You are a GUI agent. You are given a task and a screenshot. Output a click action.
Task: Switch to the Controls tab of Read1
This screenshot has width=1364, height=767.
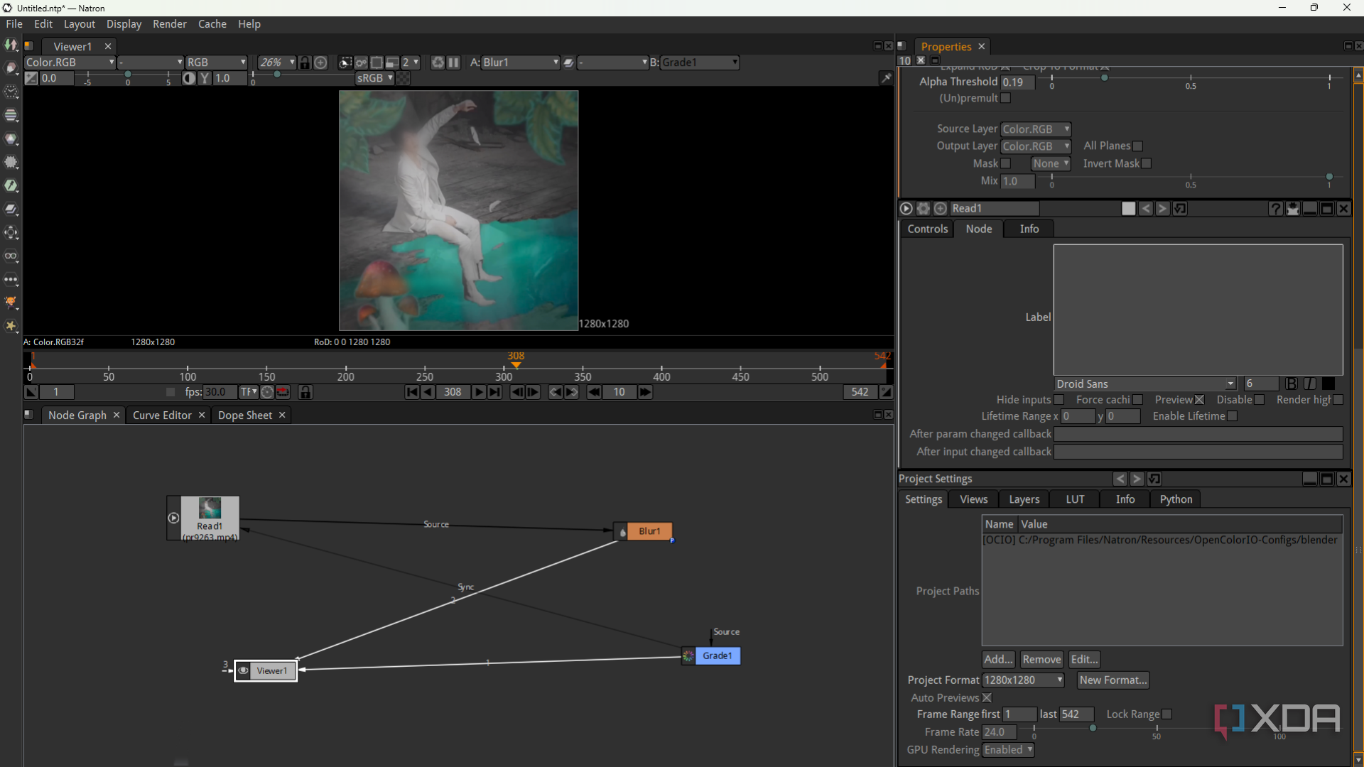(927, 229)
